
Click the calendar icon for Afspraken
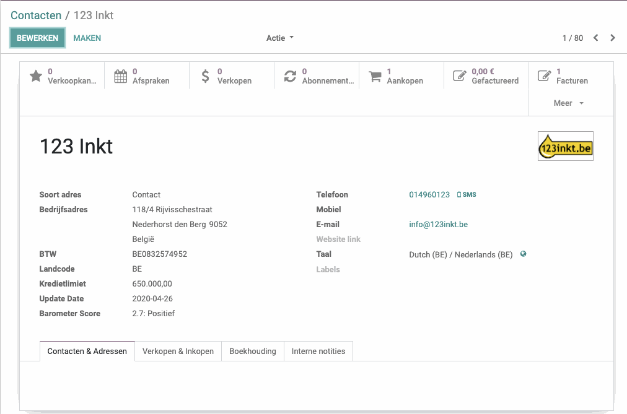[120, 76]
